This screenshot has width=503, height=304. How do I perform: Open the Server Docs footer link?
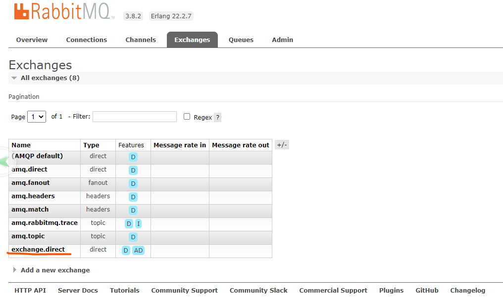(78, 291)
